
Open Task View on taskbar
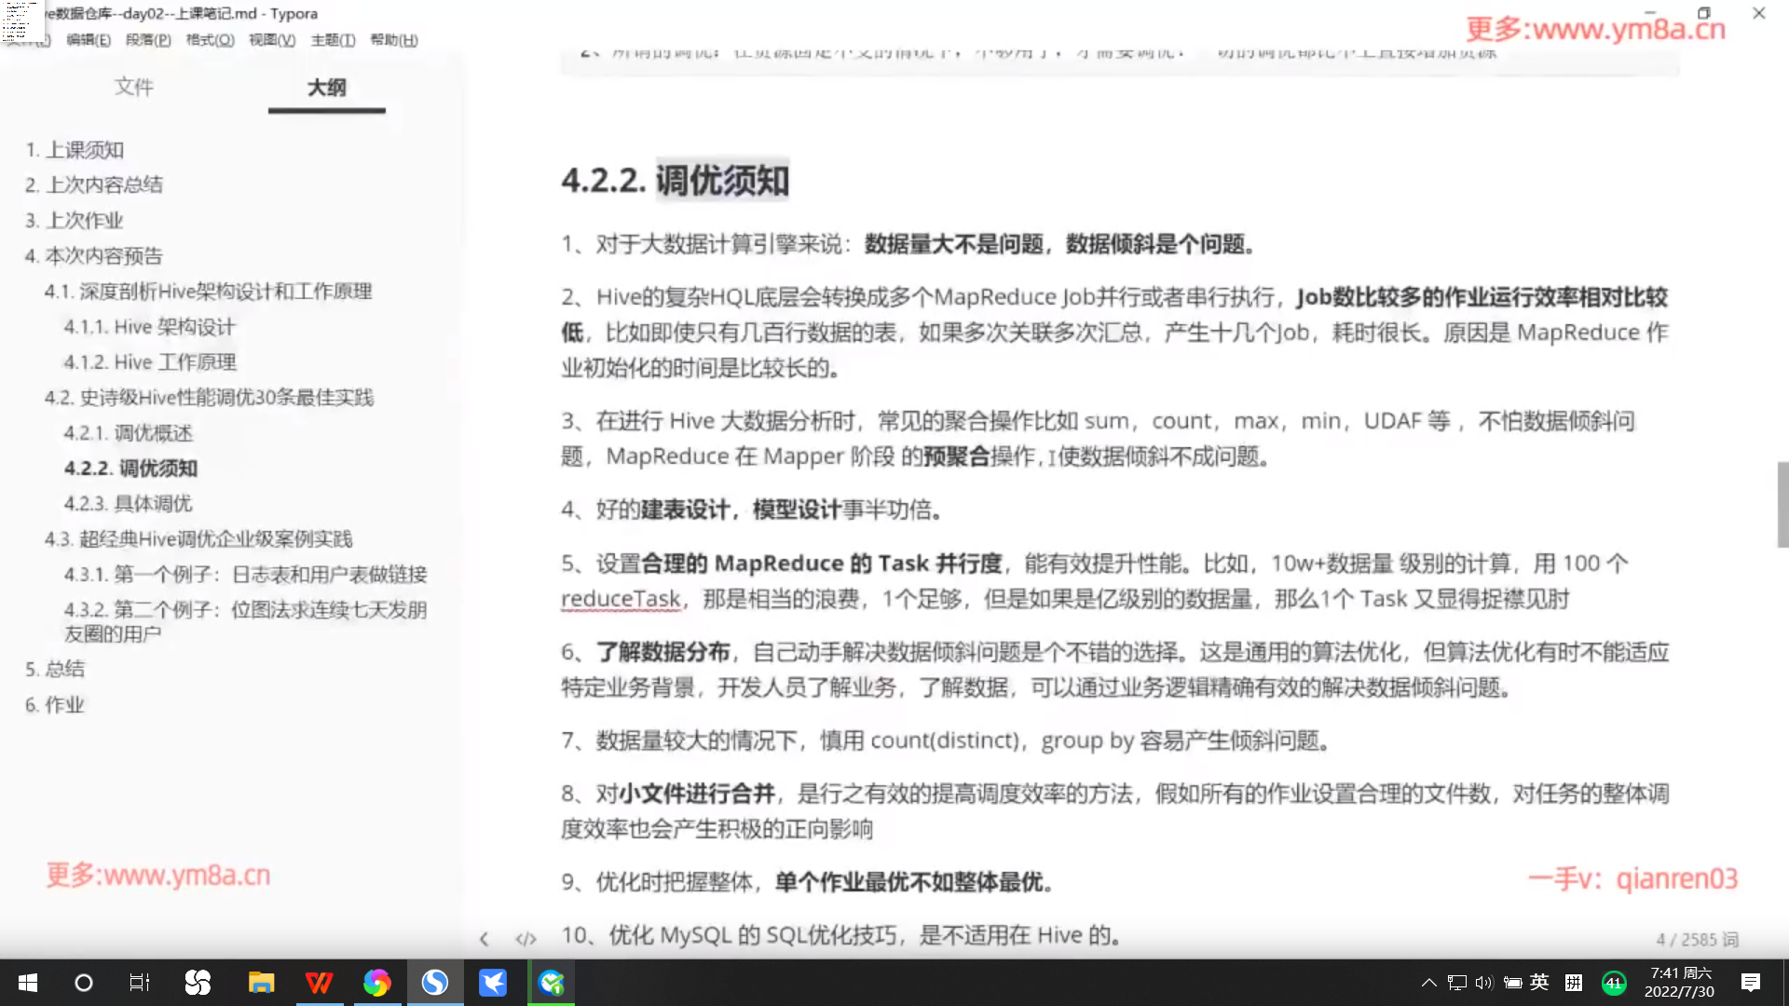tap(140, 983)
